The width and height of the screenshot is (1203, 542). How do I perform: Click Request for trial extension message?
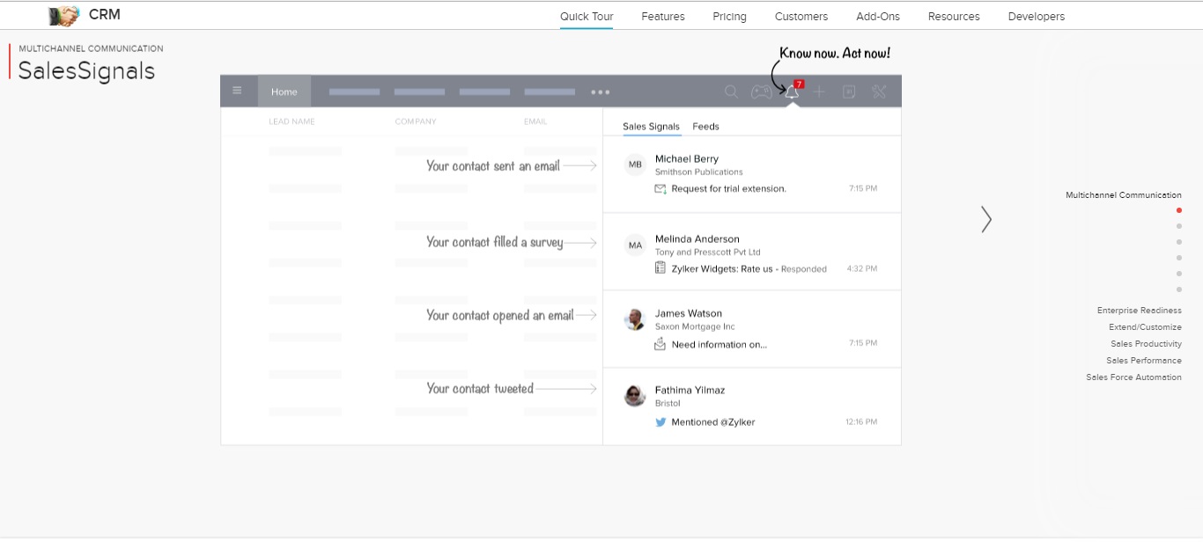(x=729, y=188)
